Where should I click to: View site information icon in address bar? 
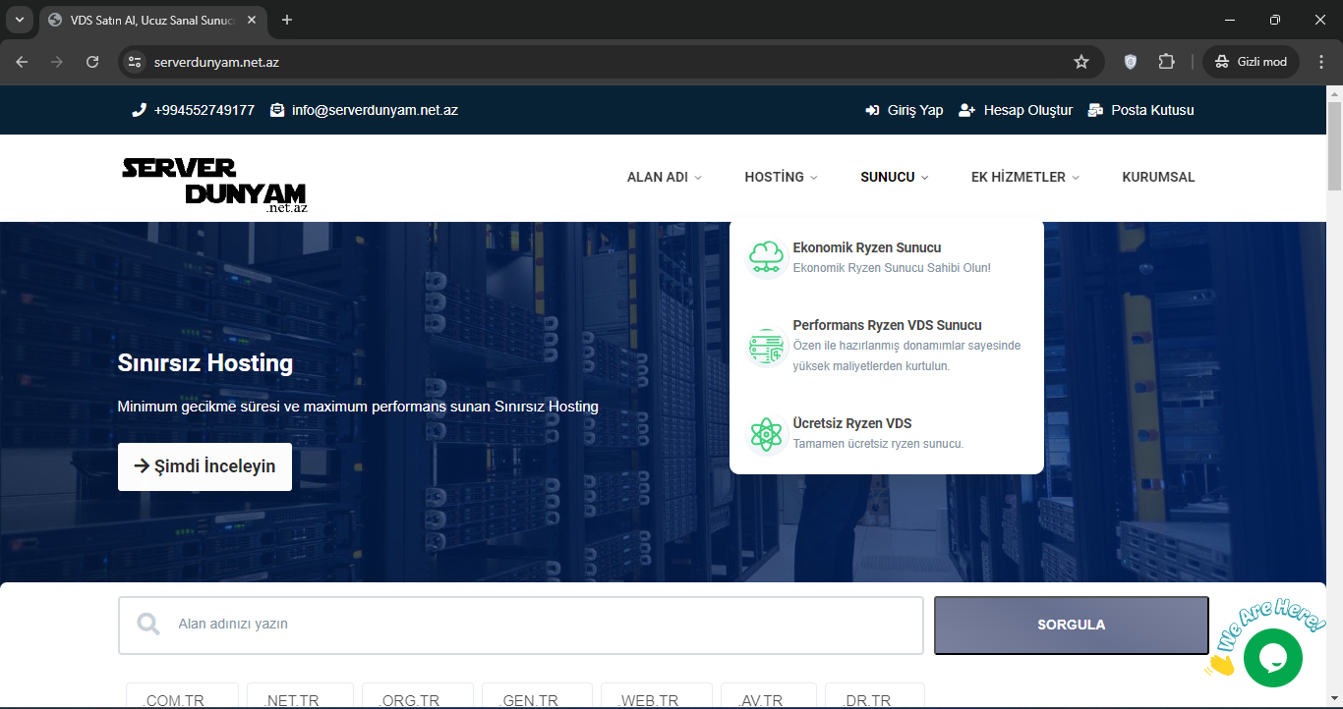point(136,62)
